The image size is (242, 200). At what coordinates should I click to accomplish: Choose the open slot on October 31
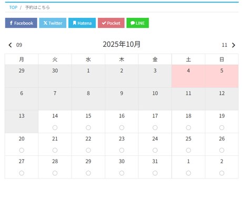click(155, 173)
